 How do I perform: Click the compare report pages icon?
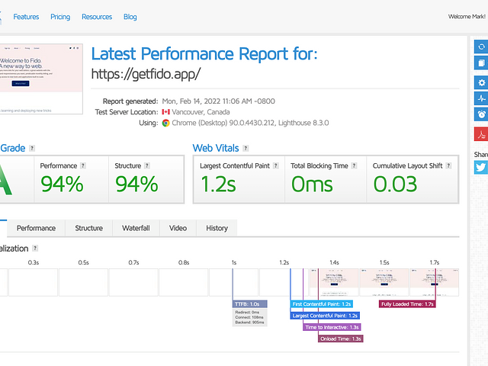481,63
